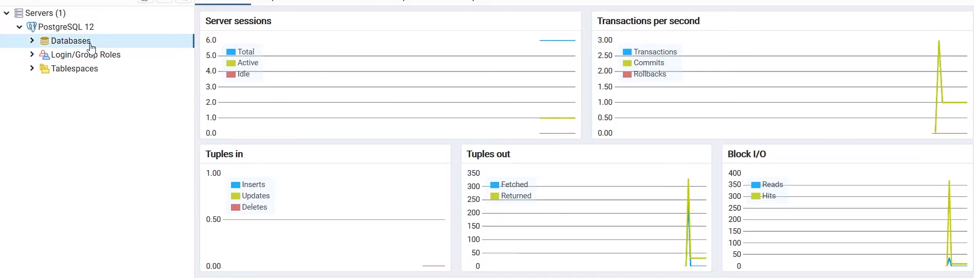Click the red Rollbacks legend swatch
The image size is (974, 278).
point(628,75)
